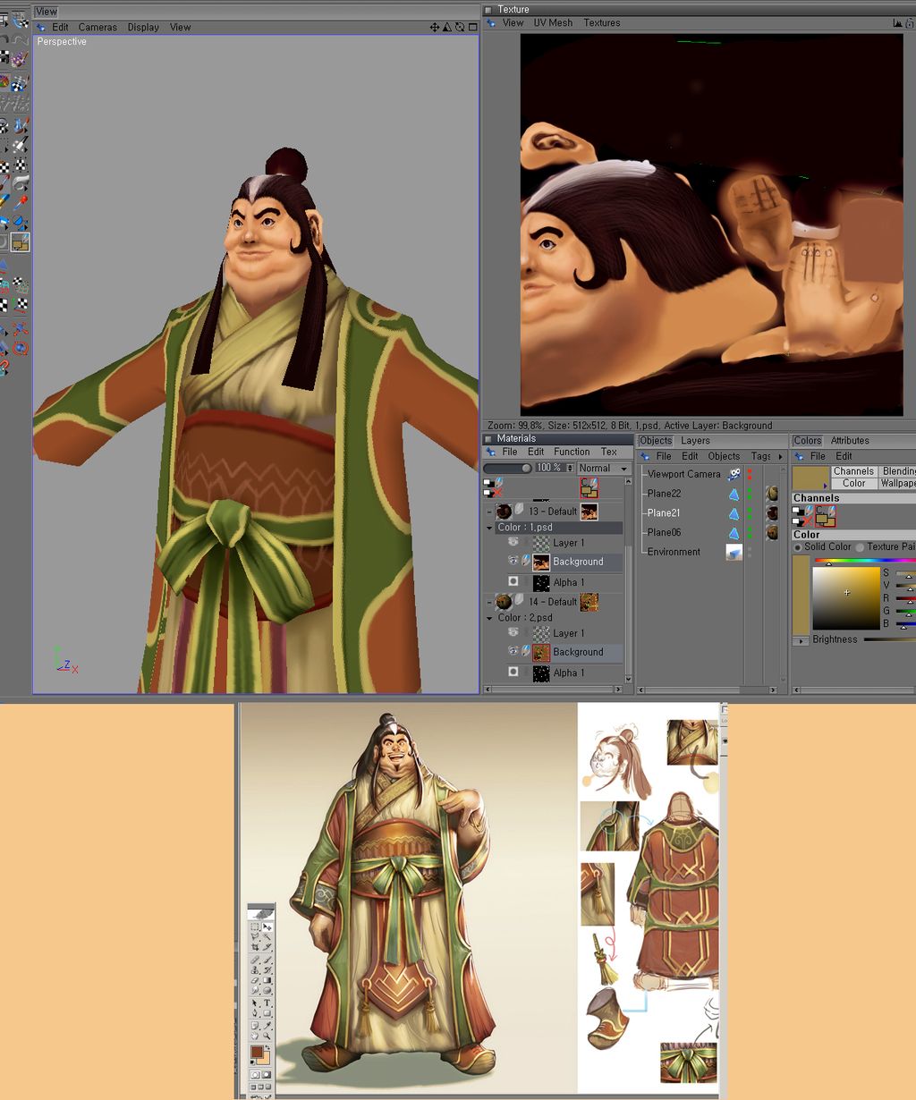
Task: Open the Edit menu in the View panel
Action: coord(60,27)
